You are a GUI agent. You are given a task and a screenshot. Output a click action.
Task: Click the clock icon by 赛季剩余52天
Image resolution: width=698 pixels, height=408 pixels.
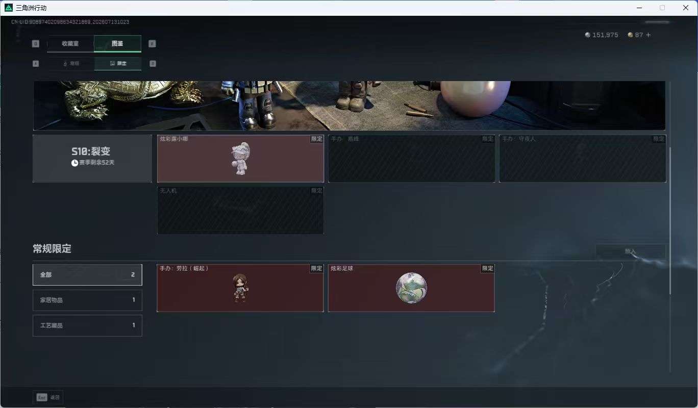click(x=74, y=163)
